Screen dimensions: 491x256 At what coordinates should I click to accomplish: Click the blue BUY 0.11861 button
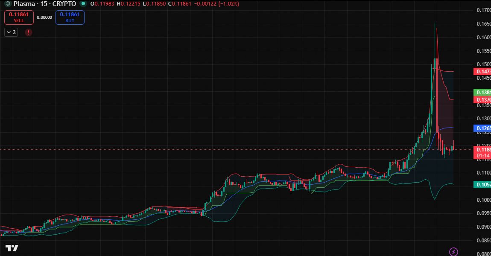[70, 17]
